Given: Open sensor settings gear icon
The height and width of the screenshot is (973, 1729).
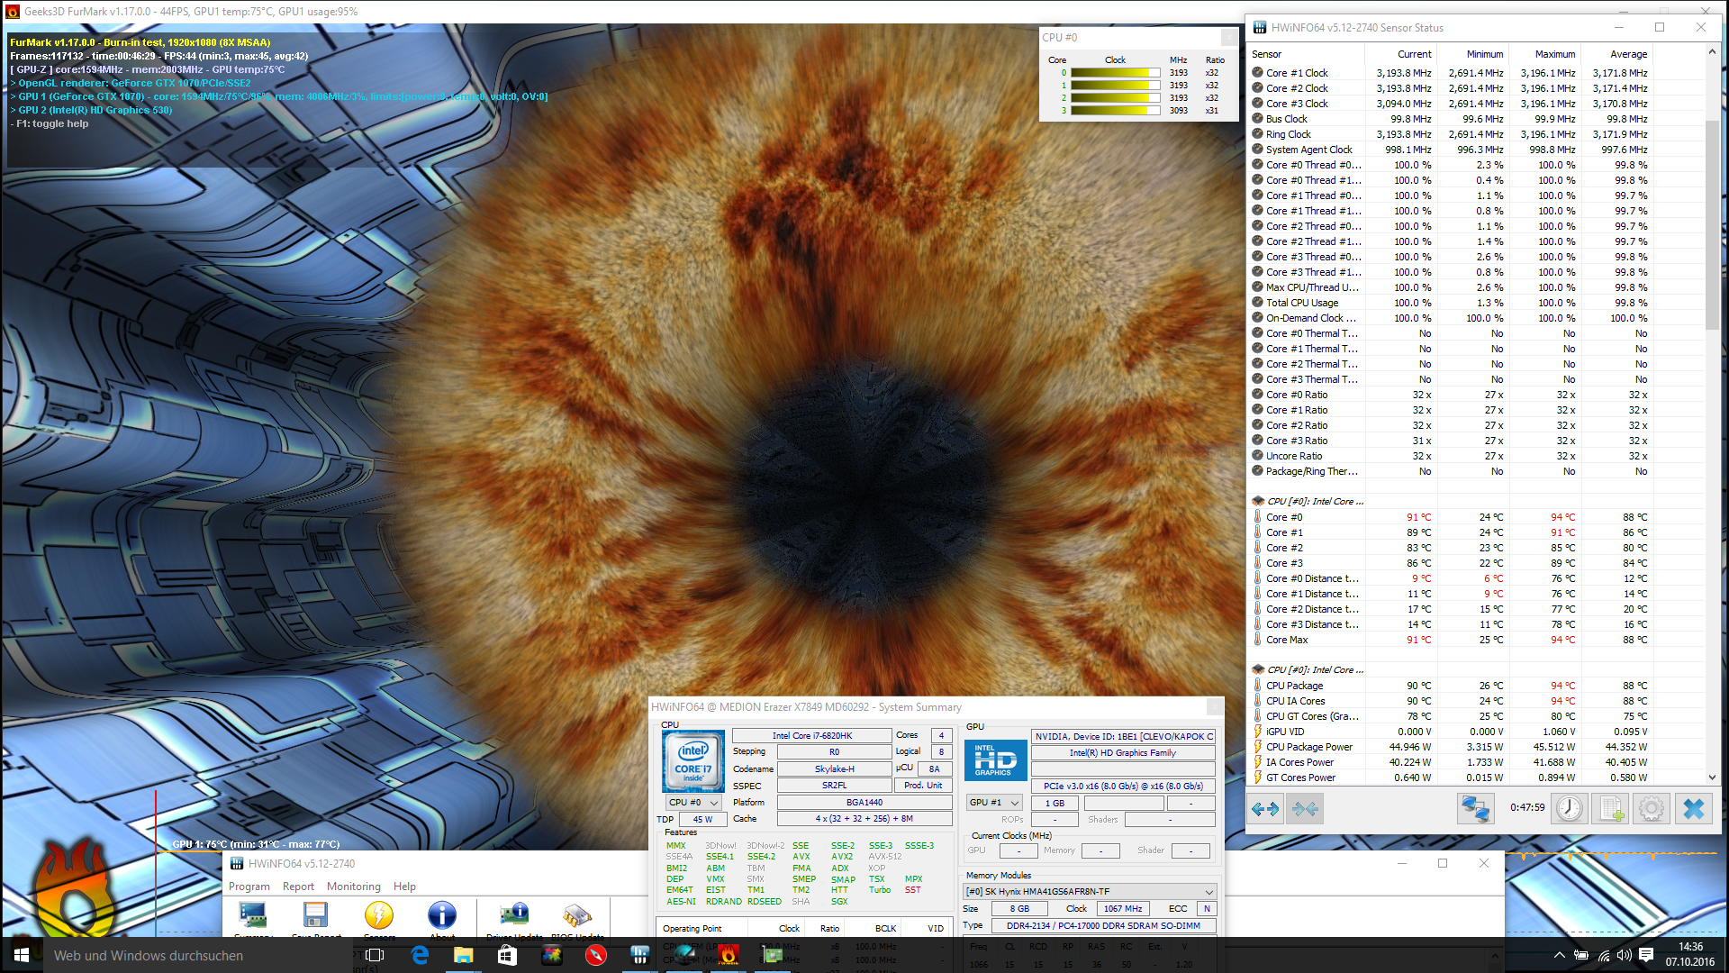Looking at the screenshot, I should point(1652,808).
